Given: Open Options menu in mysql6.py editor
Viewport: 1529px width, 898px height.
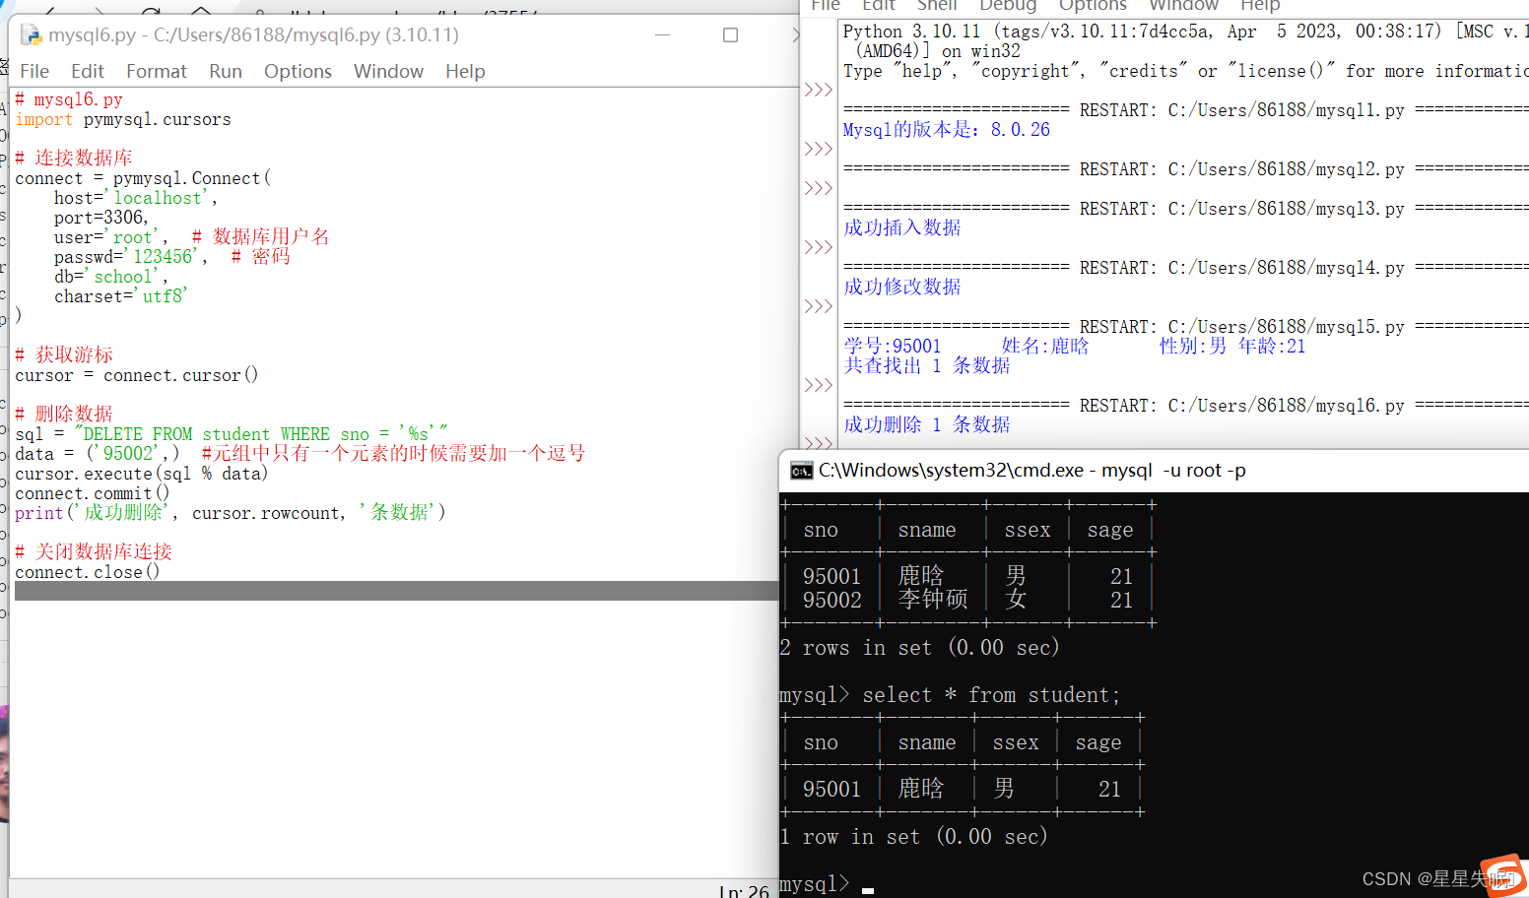Looking at the screenshot, I should (x=298, y=71).
